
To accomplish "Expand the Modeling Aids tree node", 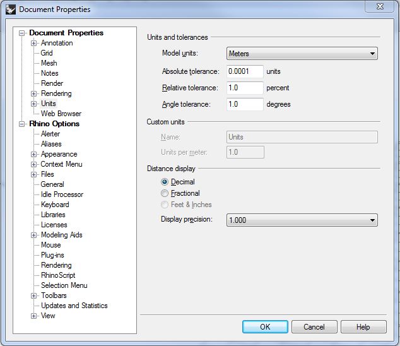I will click(x=33, y=235).
